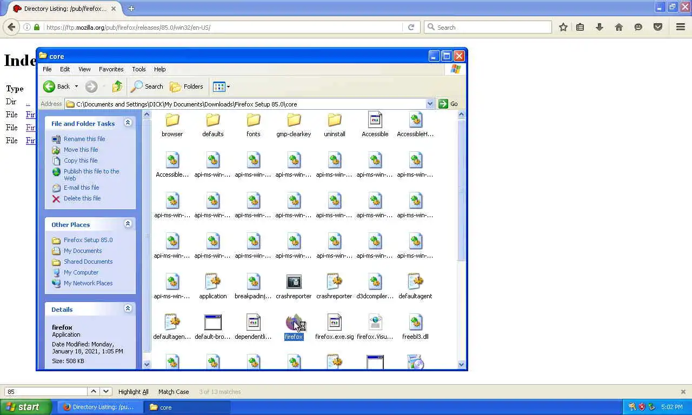Open Explorer Search pane
Screen dimensions: 692x415
click(x=147, y=86)
